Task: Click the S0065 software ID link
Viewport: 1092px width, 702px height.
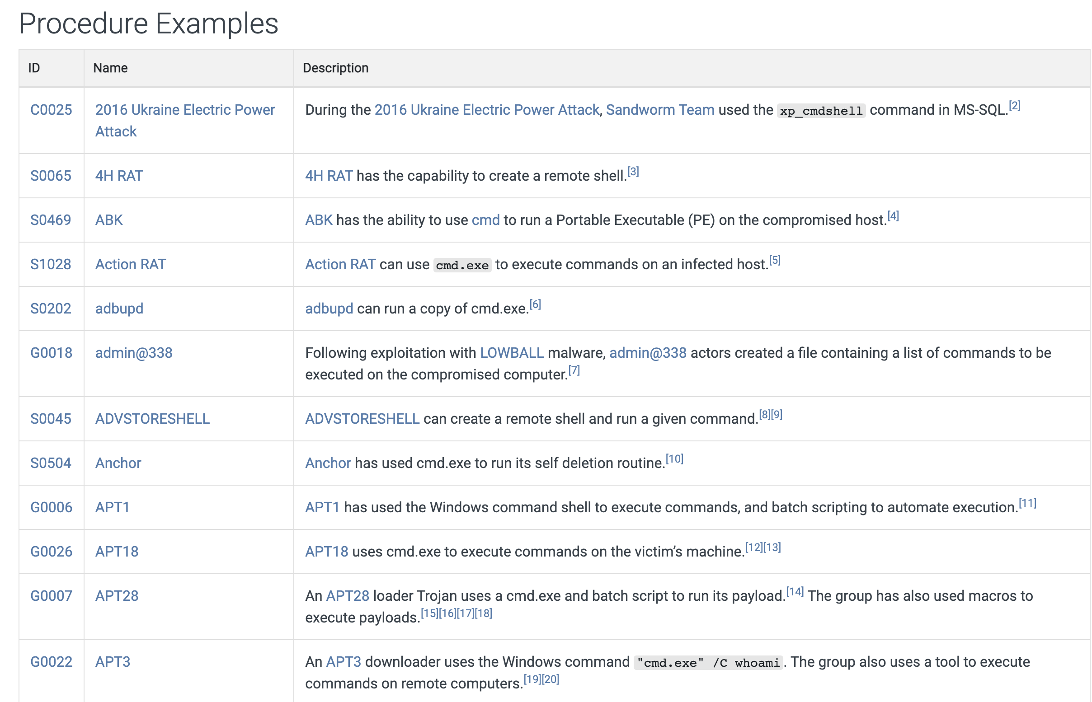Action: 51,175
